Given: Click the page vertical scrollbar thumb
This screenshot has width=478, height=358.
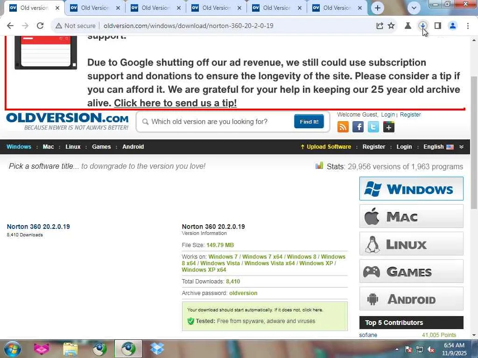Looking at the screenshot, I should point(474,142).
